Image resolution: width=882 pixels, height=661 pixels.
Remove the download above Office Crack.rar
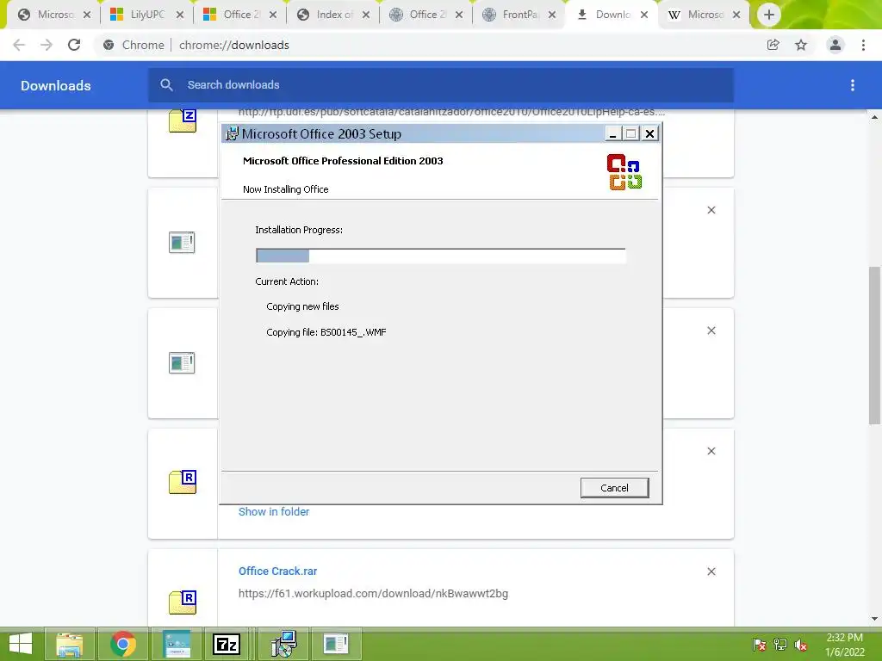[x=711, y=451]
